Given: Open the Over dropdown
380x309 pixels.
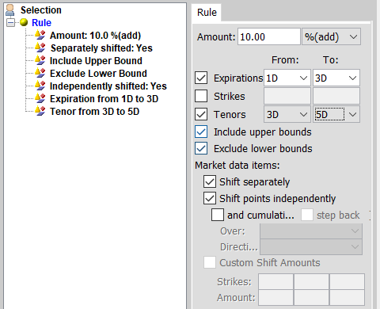Looking at the screenshot, I should [311, 231].
